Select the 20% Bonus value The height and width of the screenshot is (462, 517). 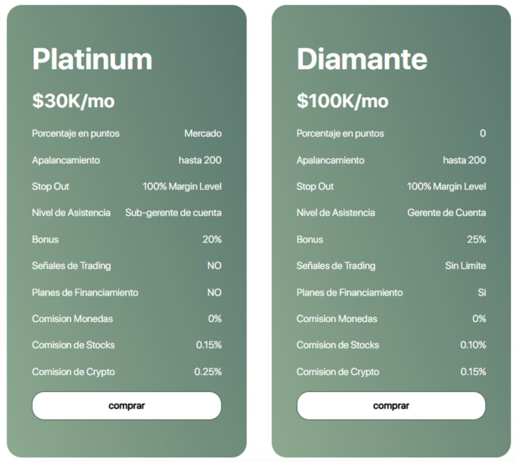point(212,240)
